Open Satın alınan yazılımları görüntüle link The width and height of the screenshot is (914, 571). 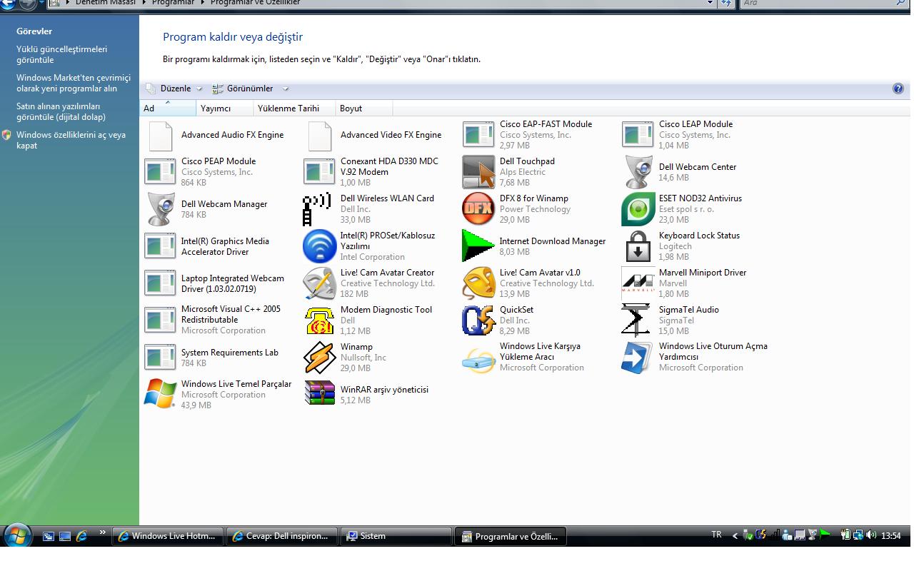[x=61, y=112]
